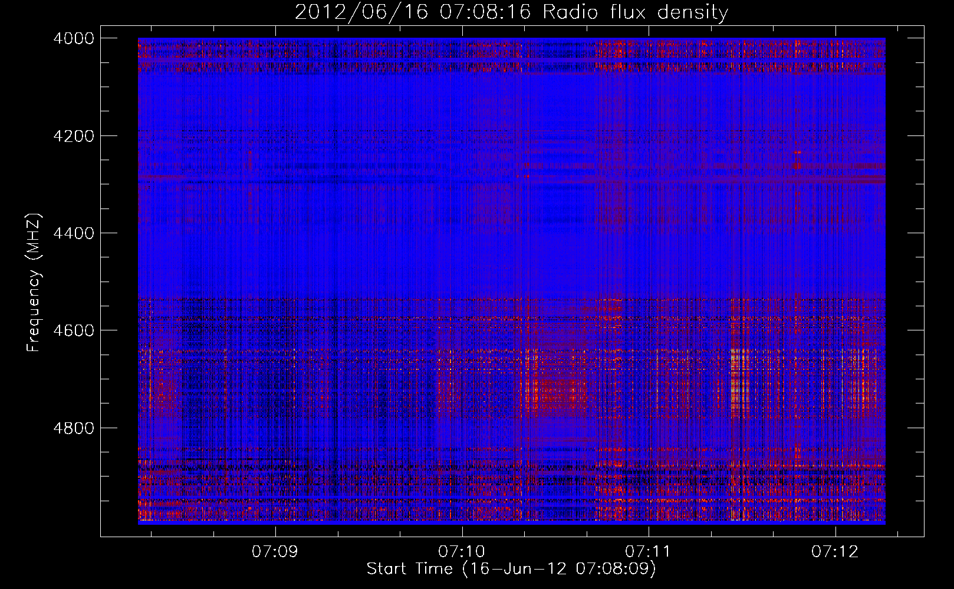
Task: Click the 4400 frequency axis label
Action: pyautogui.click(x=73, y=233)
